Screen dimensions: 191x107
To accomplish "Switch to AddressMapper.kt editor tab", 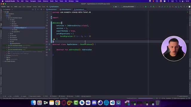I will [66, 10].
